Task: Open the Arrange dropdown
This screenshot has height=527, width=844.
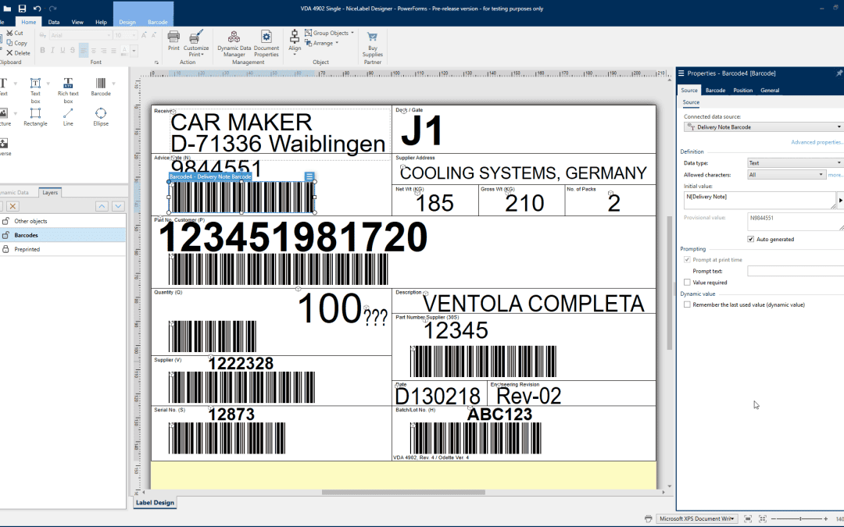Action: (x=322, y=43)
